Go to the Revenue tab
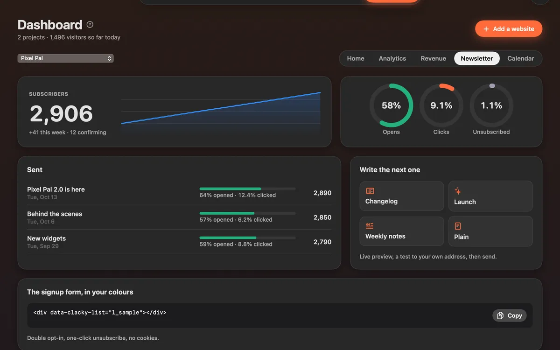The height and width of the screenshot is (350, 560). pos(434,58)
